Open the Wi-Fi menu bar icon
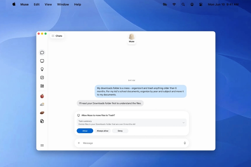251x167 pixels. point(174,4)
